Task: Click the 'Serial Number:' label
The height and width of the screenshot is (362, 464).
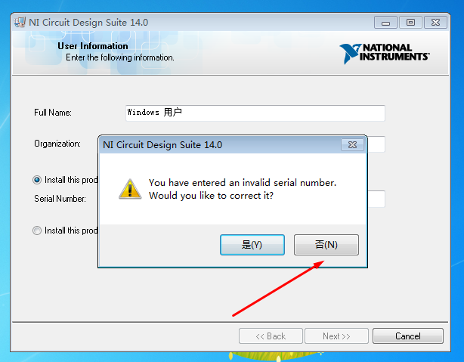Action: coord(60,199)
